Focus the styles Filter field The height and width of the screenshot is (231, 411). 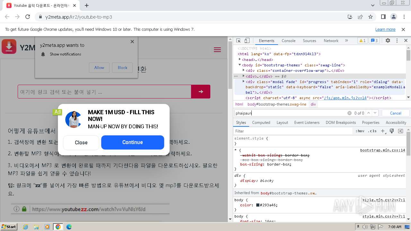293,131
